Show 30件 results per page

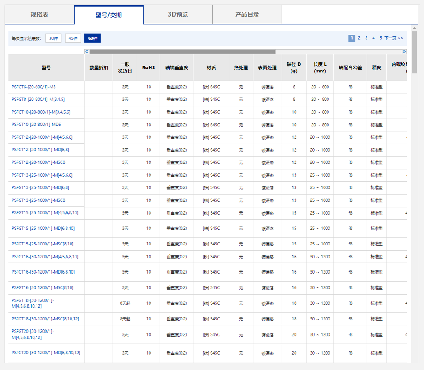pos(53,38)
